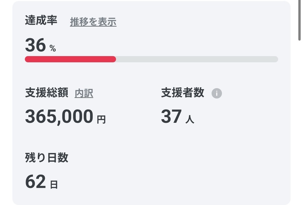This screenshot has width=303, height=205.
Task: Open the 内訳 breakdown link
Action: tap(84, 94)
